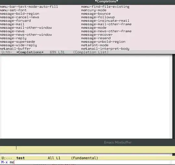Click inside the empty test buffer area
Image resolution: width=175 pixels, height=165 pixels.
[86, 97]
